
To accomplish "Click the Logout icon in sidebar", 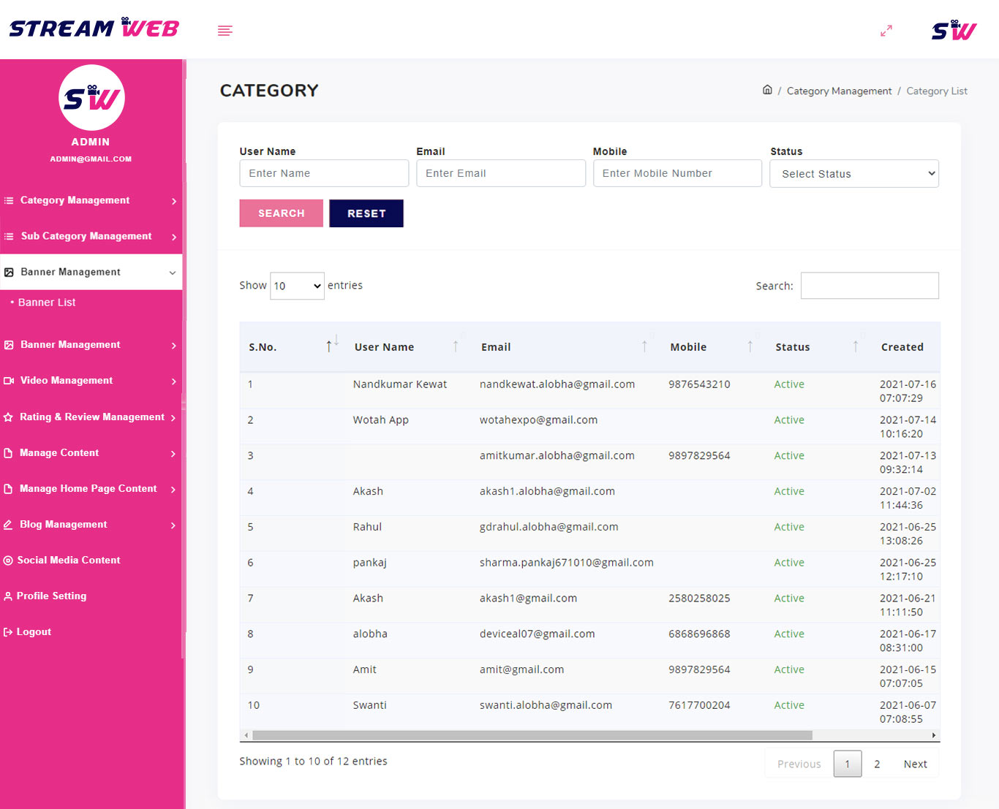I will pos(8,632).
